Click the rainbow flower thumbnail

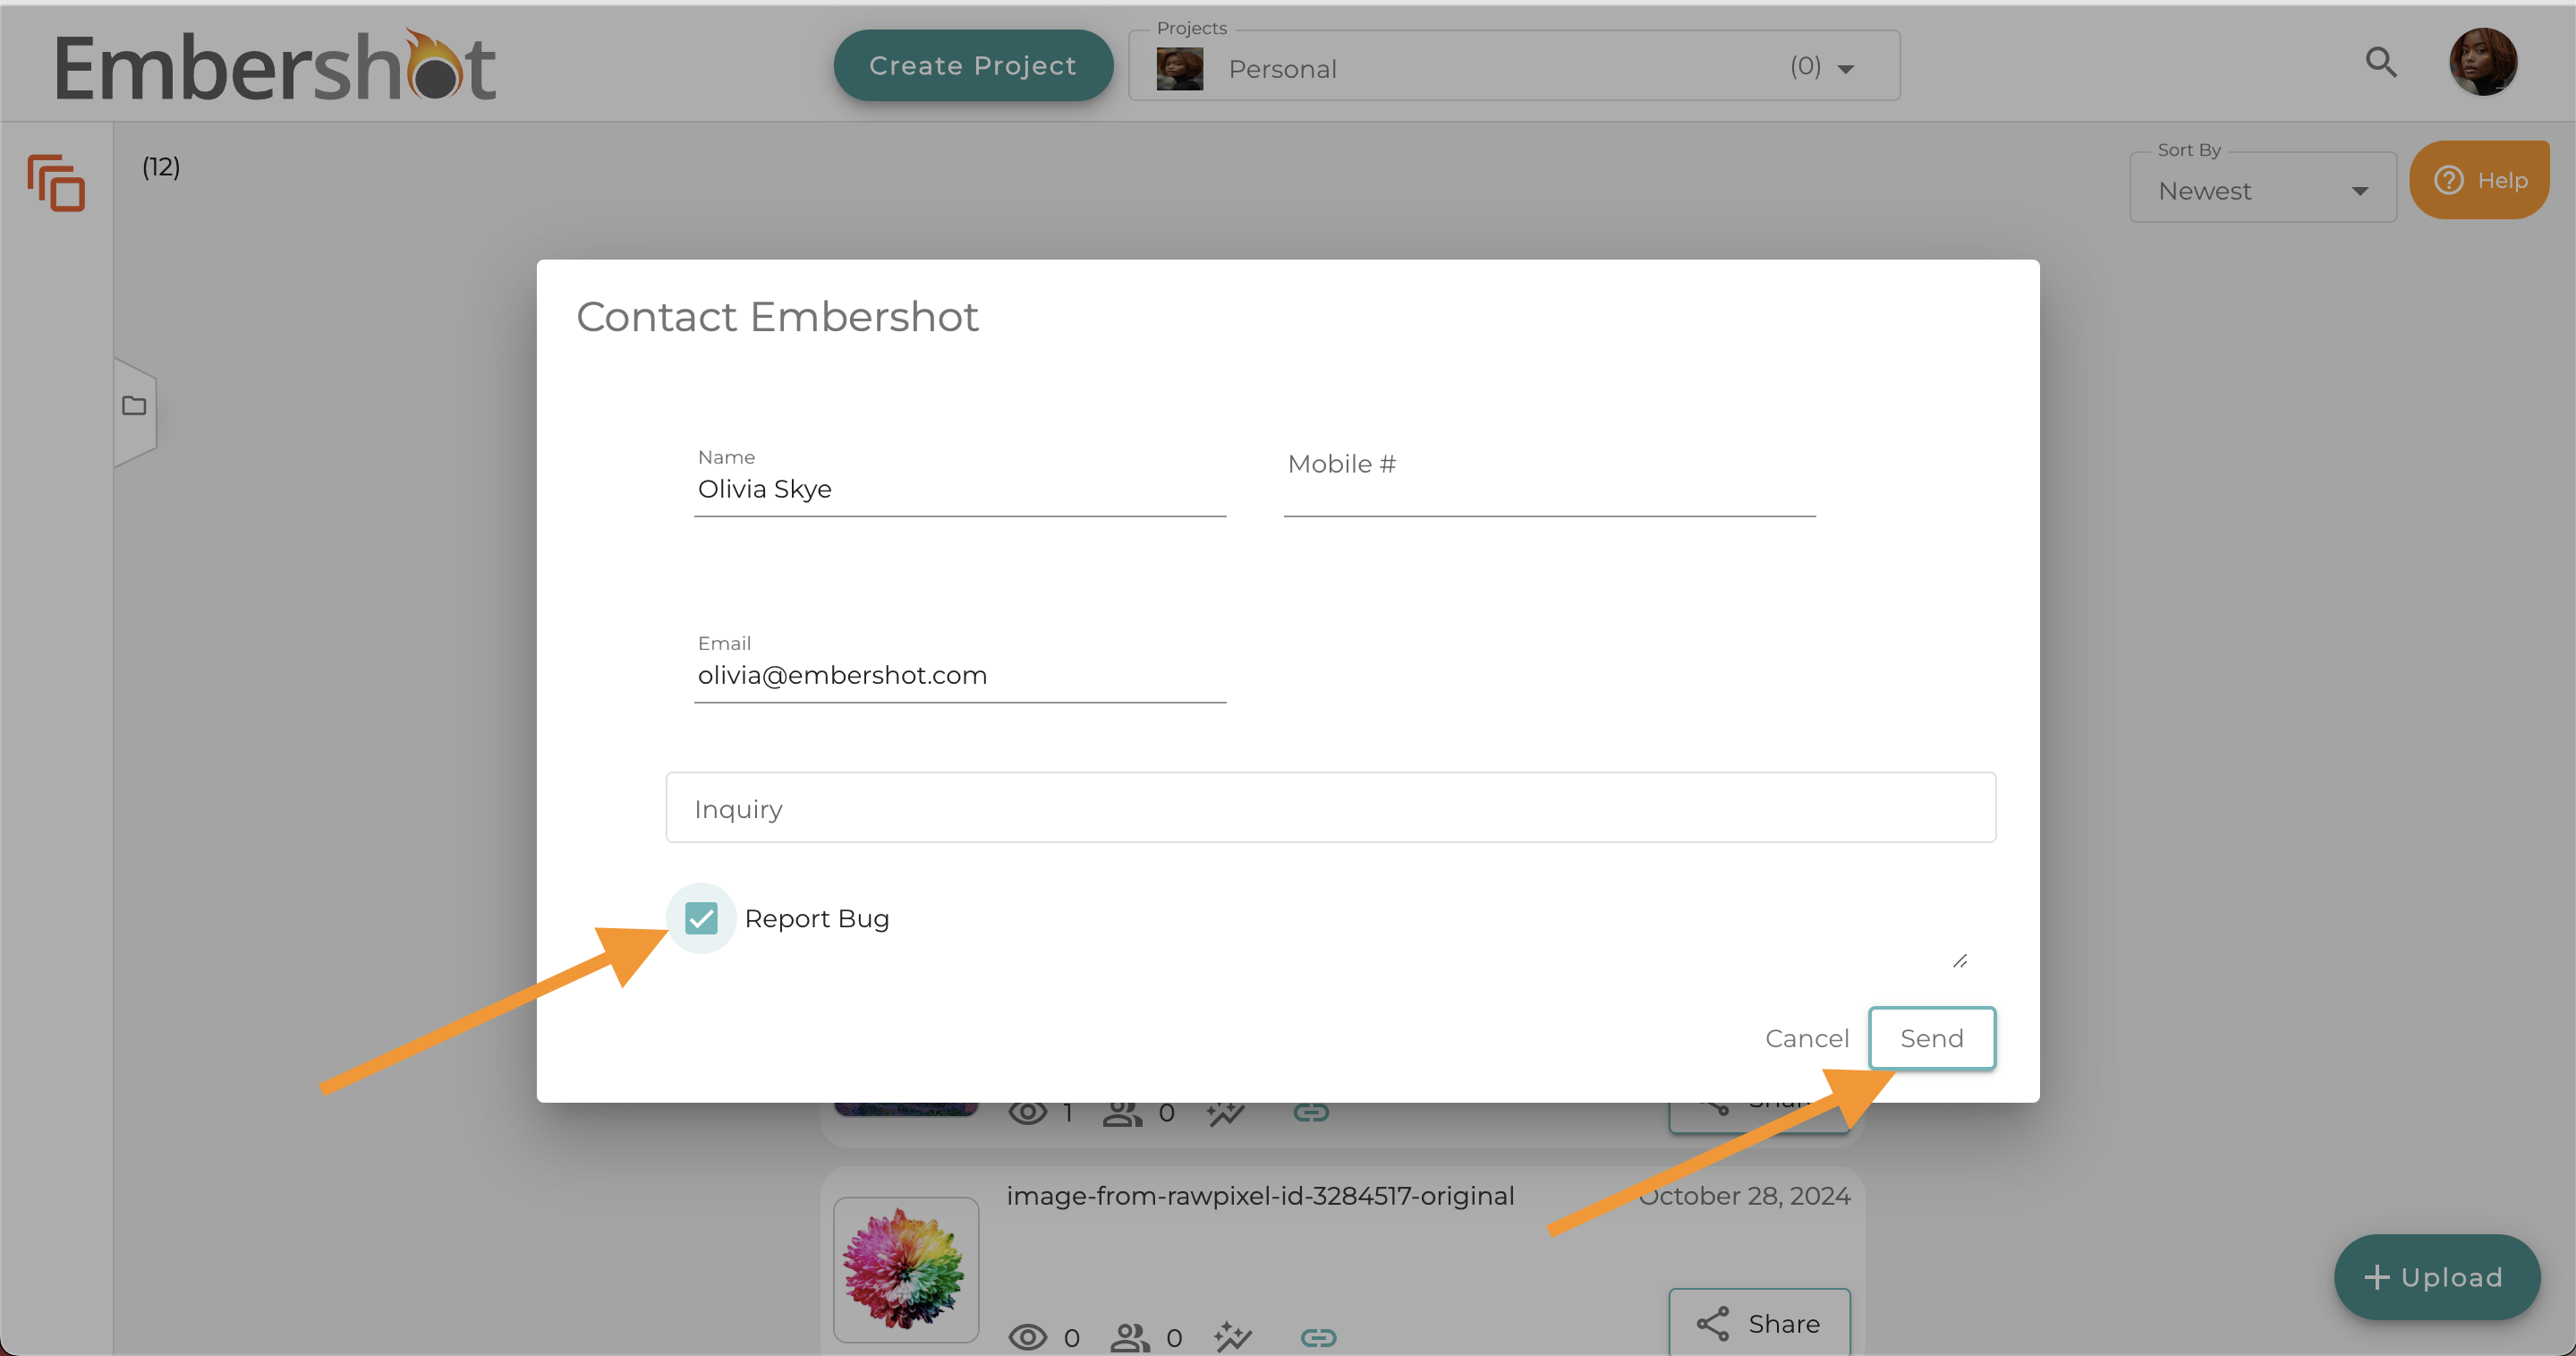pyautogui.click(x=905, y=1269)
